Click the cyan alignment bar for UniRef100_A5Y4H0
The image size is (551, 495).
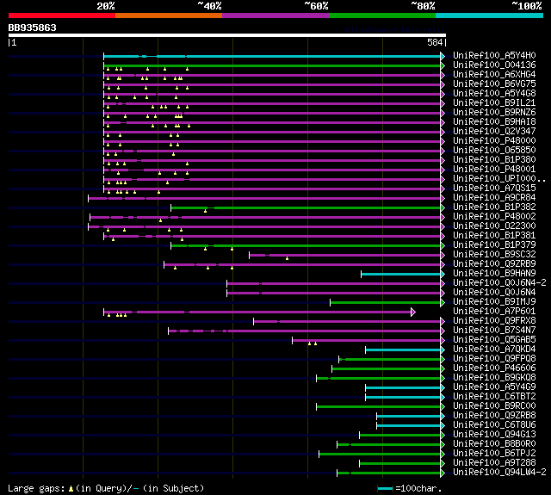coord(272,56)
